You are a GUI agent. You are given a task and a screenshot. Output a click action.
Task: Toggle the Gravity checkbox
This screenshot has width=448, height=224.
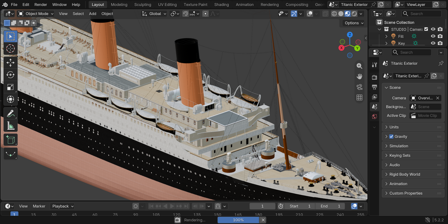coord(391,137)
